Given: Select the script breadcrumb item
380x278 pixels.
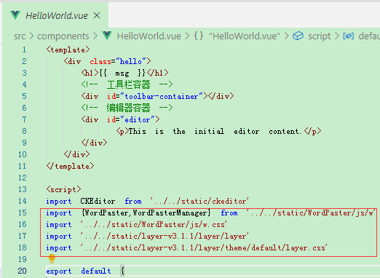Looking at the screenshot, I should coord(319,36).
